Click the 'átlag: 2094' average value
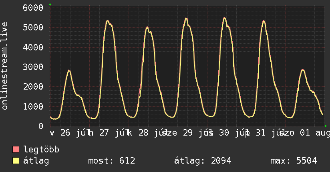This screenshot has width=330, height=172. click(203, 161)
